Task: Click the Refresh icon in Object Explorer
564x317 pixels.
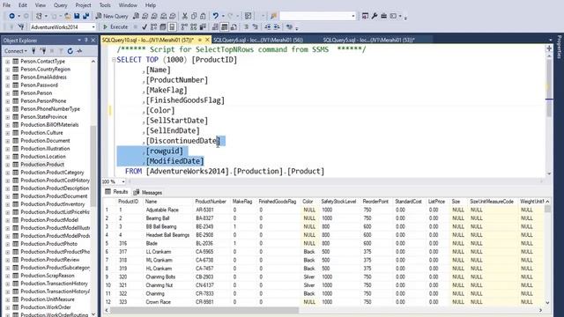Action: pos(70,51)
